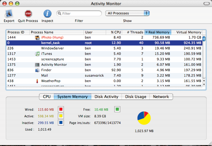Click the green Free color swatch
This screenshot has height=146, width=212.
coord(117,109)
